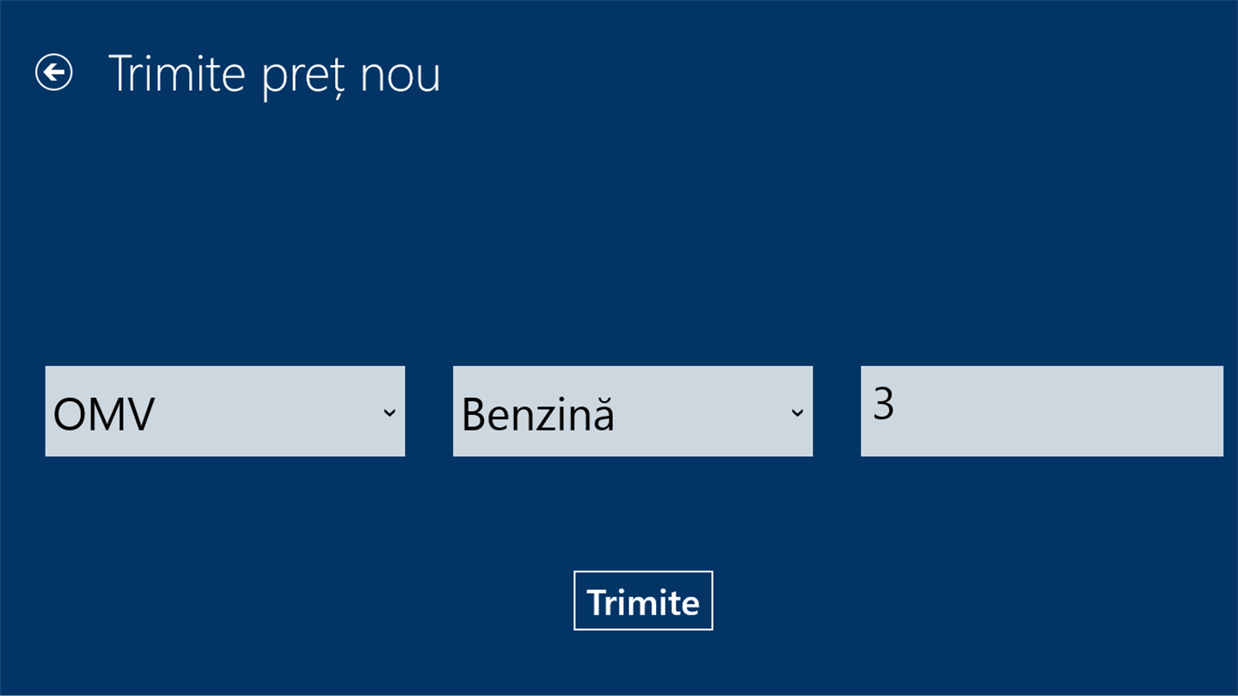This screenshot has height=696, width=1238.
Task: Click the "Trimite preț nou" page title
Action: pyautogui.click(x=274, y=74)
